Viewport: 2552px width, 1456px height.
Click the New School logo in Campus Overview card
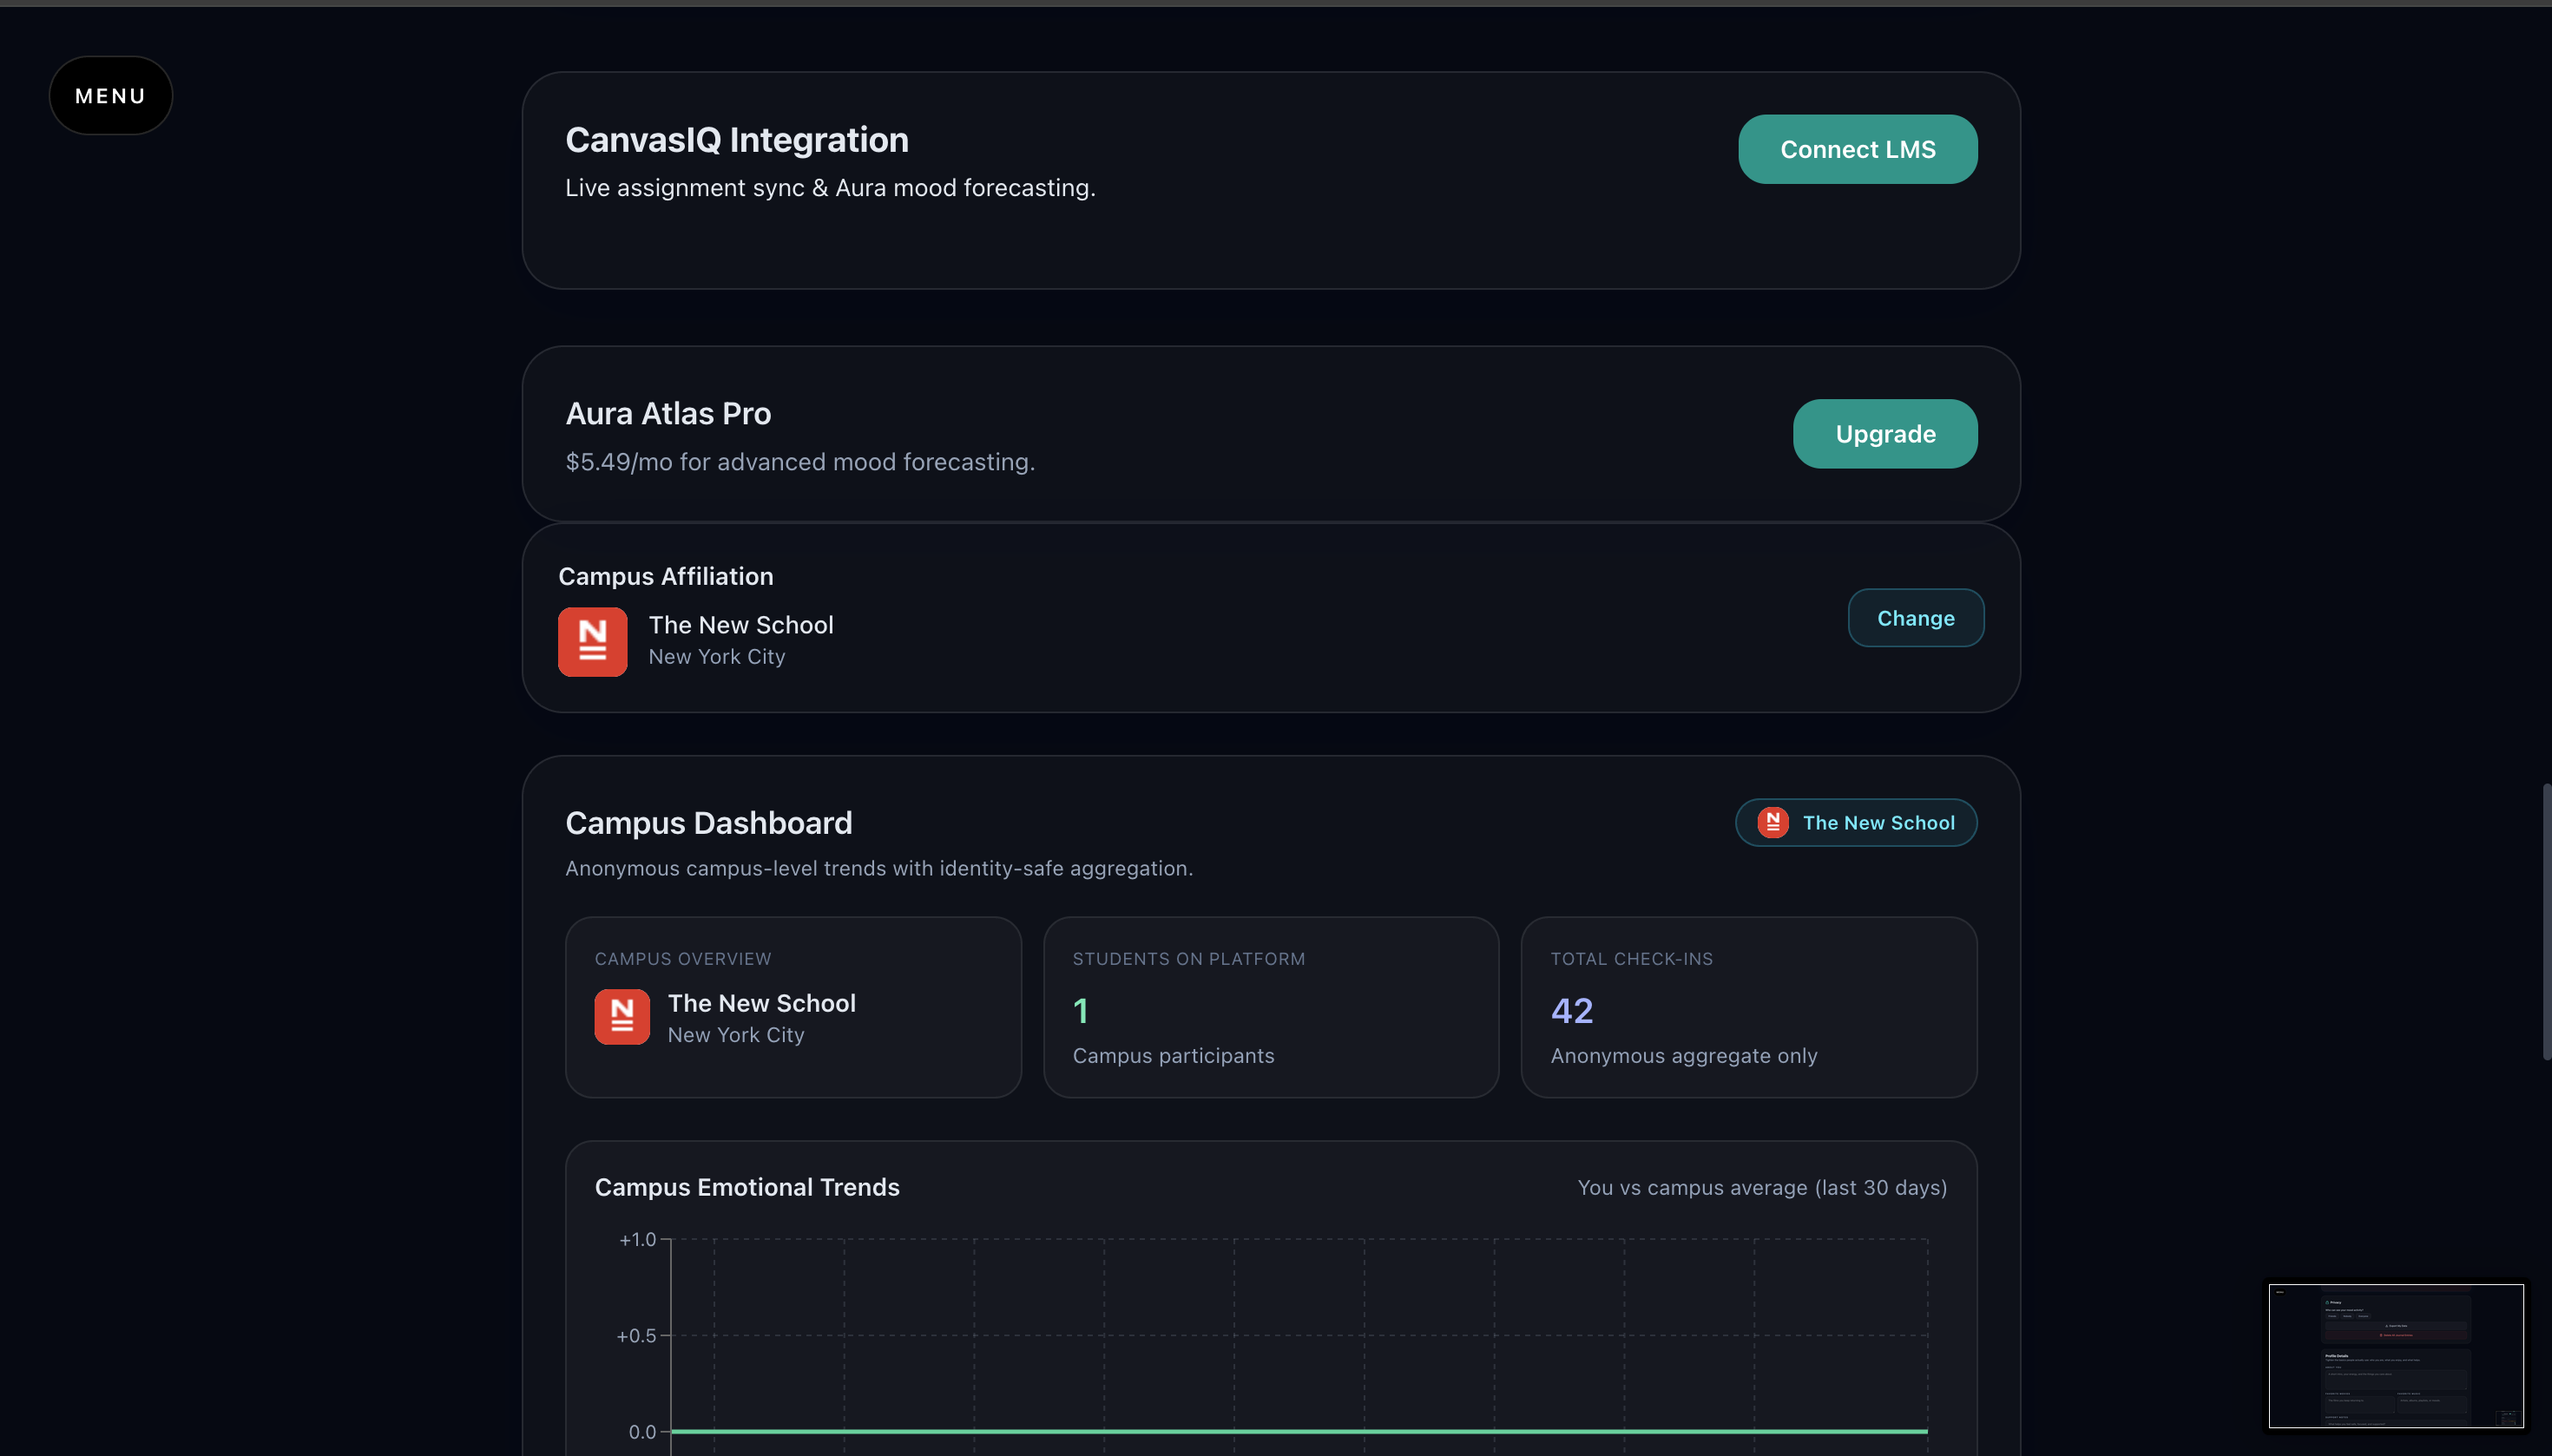[622, 1016]
